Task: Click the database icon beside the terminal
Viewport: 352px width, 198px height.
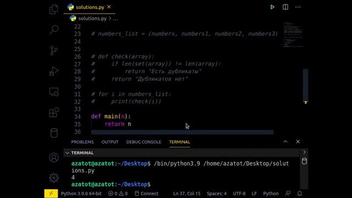Action: [x=304, y=161]
